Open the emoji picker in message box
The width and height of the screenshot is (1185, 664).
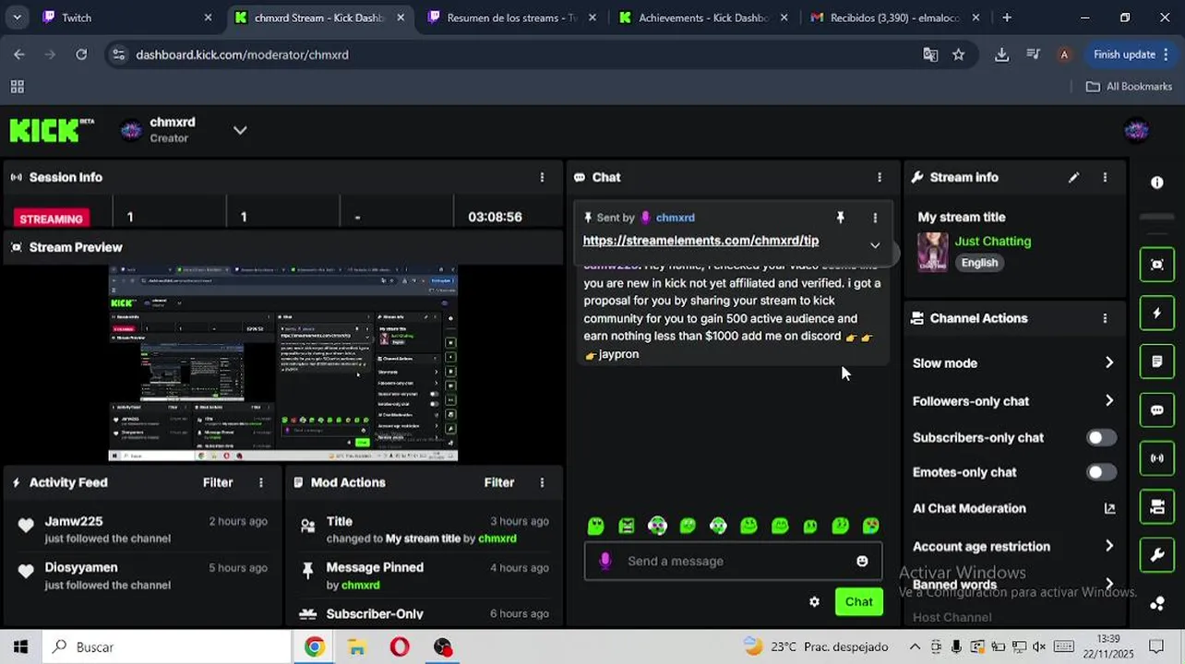coord(862,561)
